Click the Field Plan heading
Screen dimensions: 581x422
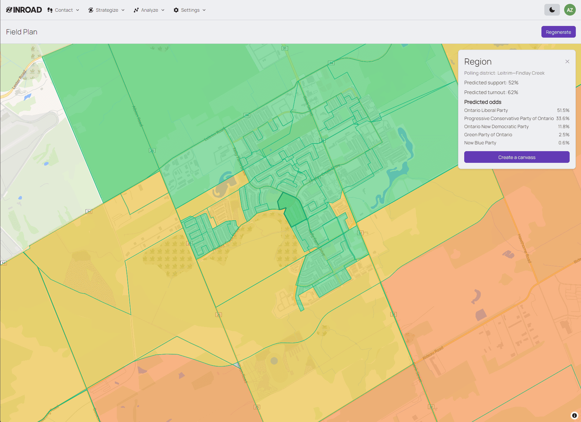22,32
